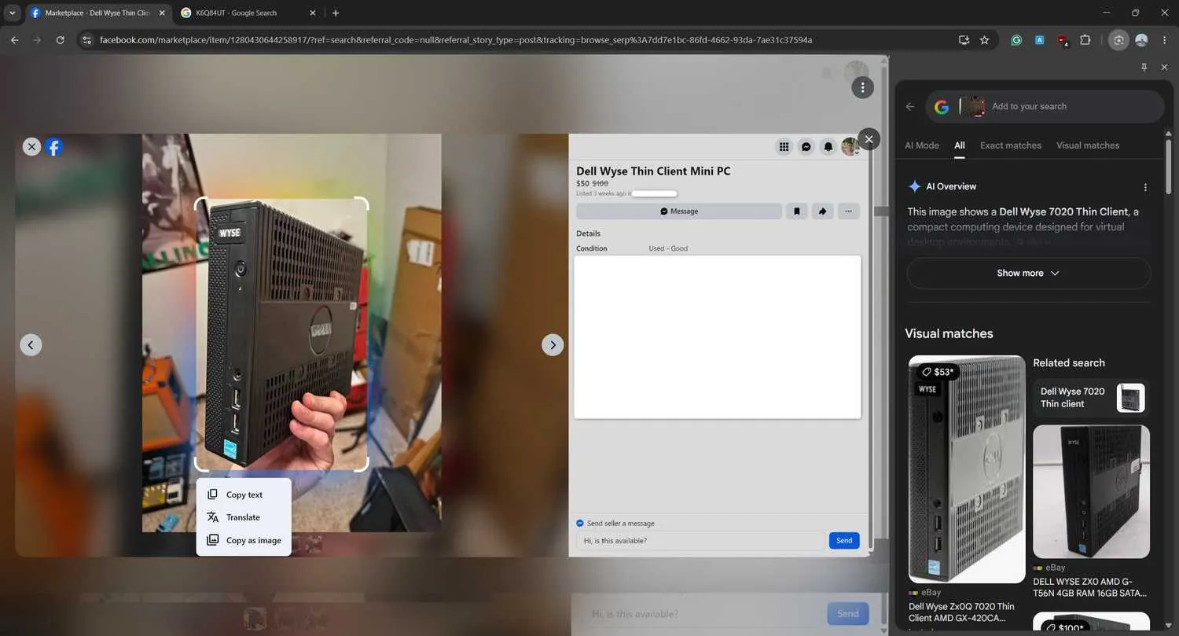Expand AI Overview with Show more

point(1029,273)
